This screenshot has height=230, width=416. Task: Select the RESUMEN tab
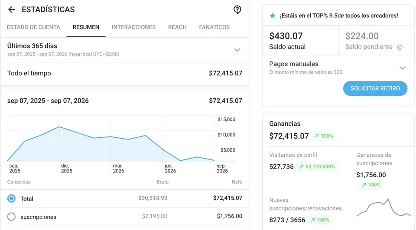click(86, 27)
